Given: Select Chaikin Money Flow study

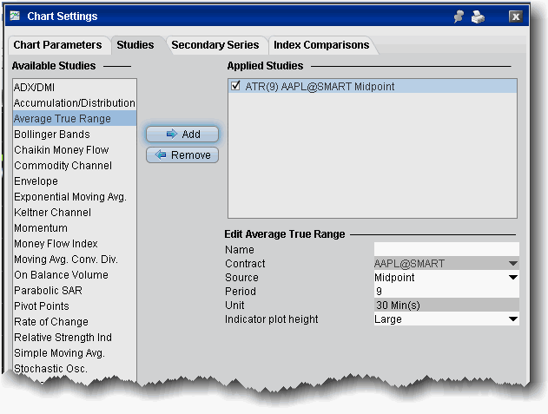Looking at the screenshot, I should 62,150.
